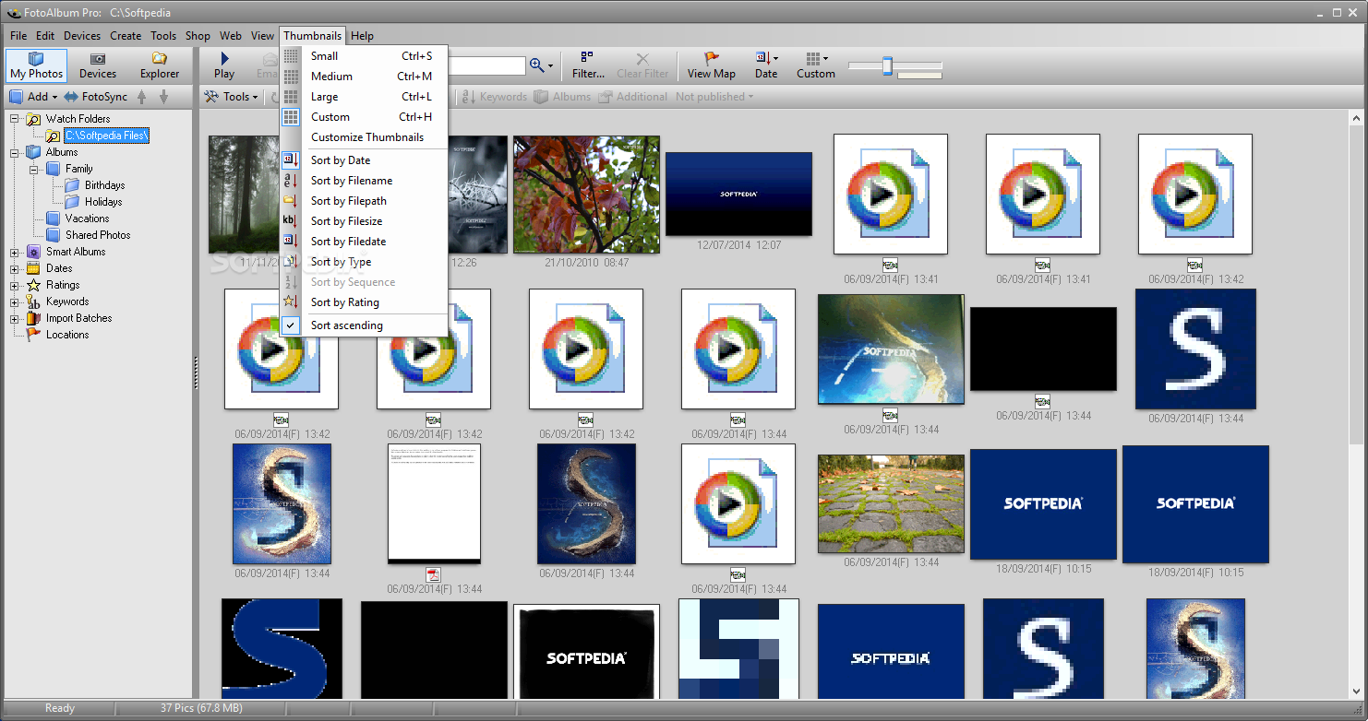Select the C:\Softpedia Files\ watch folder

point(106,136)
